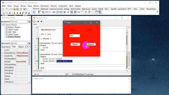The height and width of the screenshot is (95, 169).
Task: Select the TFrame component icon
Action: coord(97,12)
